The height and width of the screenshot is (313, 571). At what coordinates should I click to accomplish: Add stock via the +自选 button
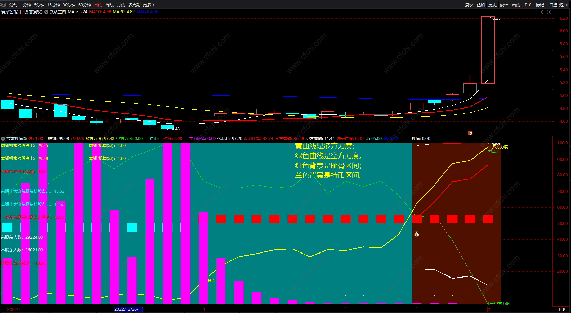[552, 5]
